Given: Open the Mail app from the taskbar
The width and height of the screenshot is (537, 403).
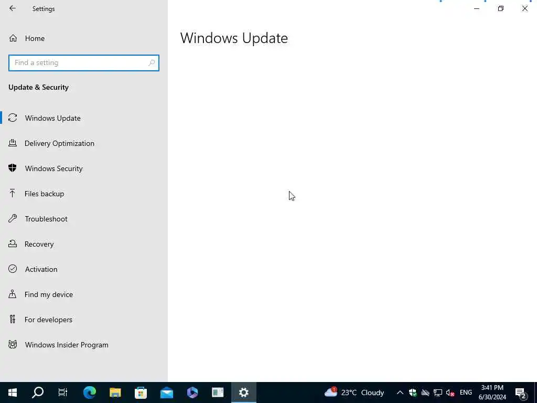Looking at the screenshot, I should click(166, 393).
